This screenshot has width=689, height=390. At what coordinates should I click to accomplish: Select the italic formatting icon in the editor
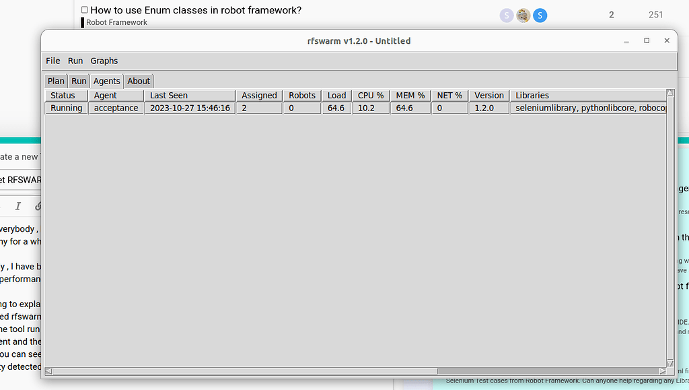[x=17, y=206]
